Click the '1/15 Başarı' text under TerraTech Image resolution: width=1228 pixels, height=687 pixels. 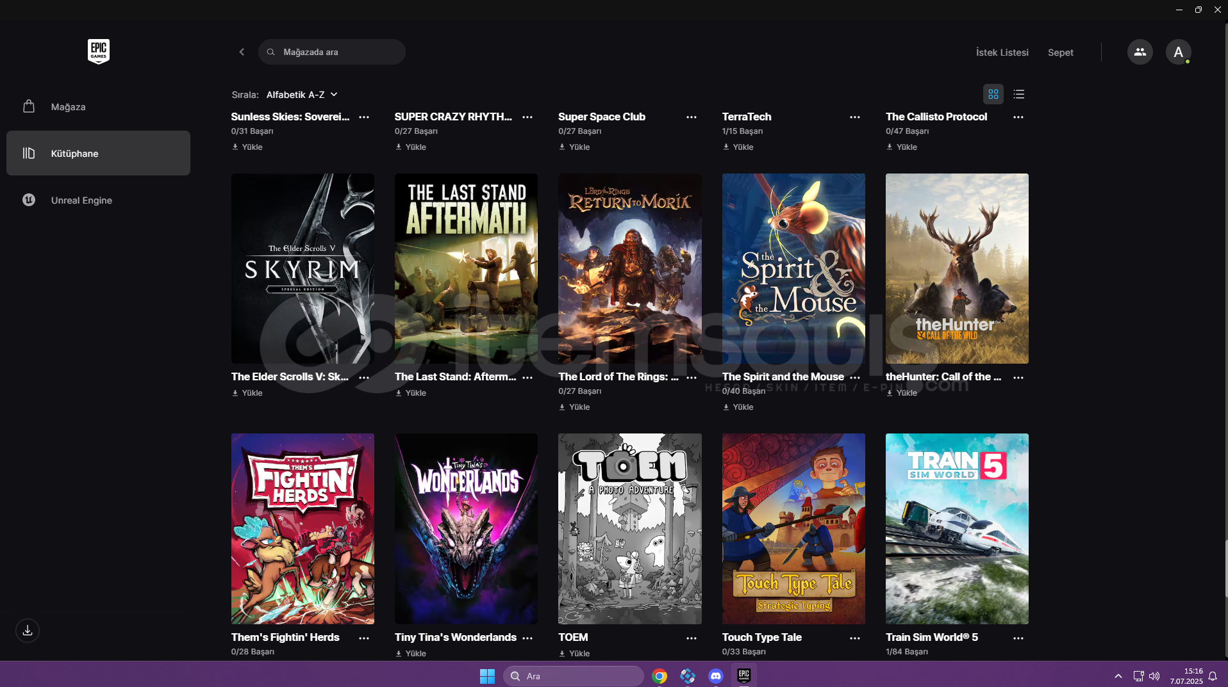742,131
